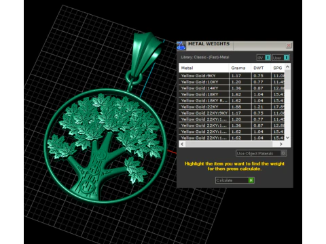Select the tree trunk on the pendant model
The width and height of the screenshot is (326, 244).
pos(92,174)
